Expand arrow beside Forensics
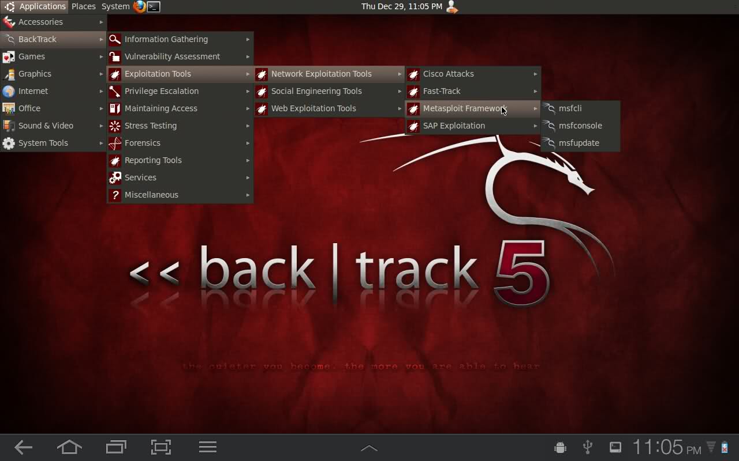This screenshot has width=739, height=461. [x=248, y=143]
